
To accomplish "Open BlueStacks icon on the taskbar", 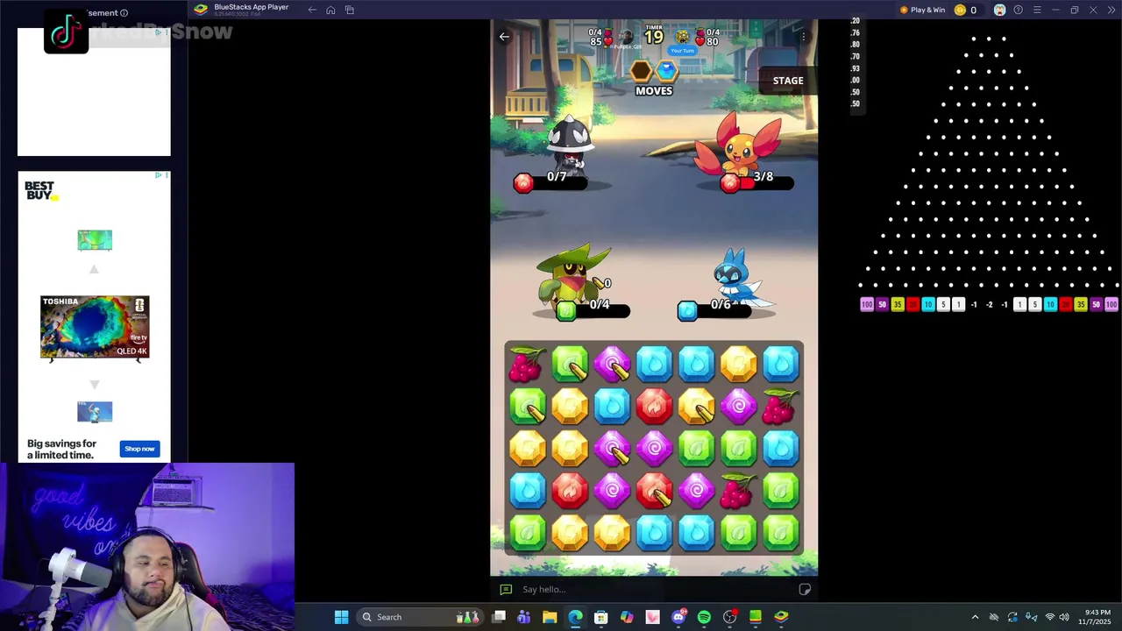I will point(781,617).
